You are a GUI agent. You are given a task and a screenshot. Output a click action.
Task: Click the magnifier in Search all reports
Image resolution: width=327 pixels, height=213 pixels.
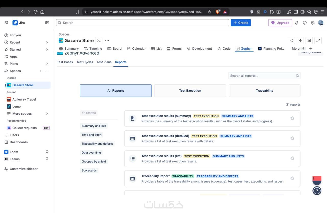[297, 76]
